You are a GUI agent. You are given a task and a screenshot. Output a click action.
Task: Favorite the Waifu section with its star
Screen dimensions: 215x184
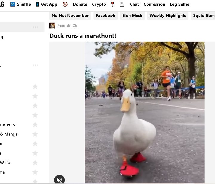(35, 163)
